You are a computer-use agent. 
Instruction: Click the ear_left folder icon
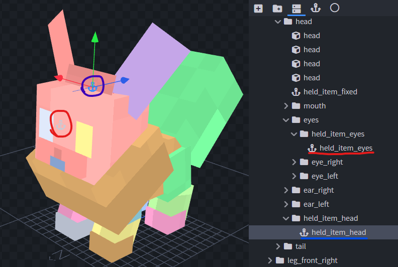pos(296,204)
